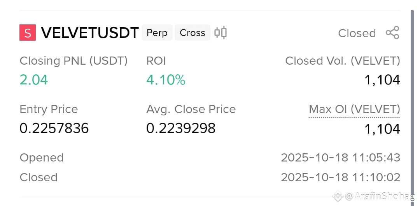Open the share icon next to Closed
420x206 pixels.
tap(392, 33)
